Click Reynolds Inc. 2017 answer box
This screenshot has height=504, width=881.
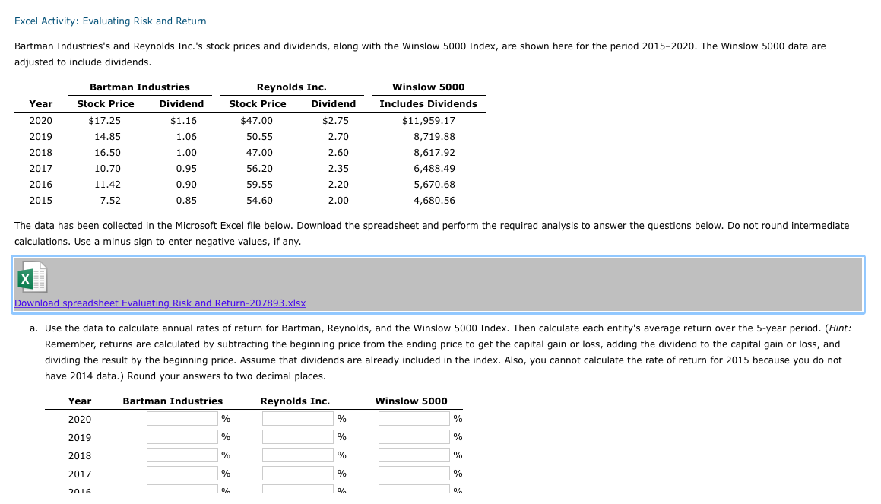[x=296, y=472]
